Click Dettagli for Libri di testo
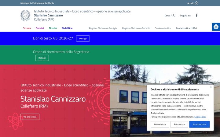The width and height of the screenshot is (220, 137). (x=83, y=38)
